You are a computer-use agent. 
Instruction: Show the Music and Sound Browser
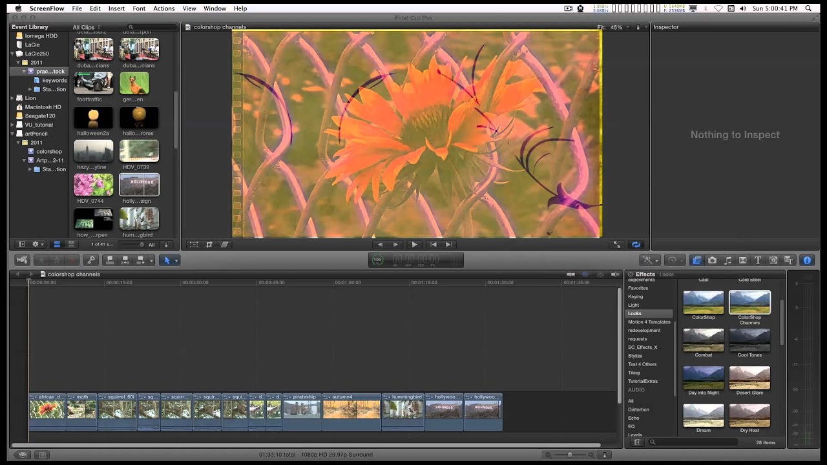[x=728, y=260]
